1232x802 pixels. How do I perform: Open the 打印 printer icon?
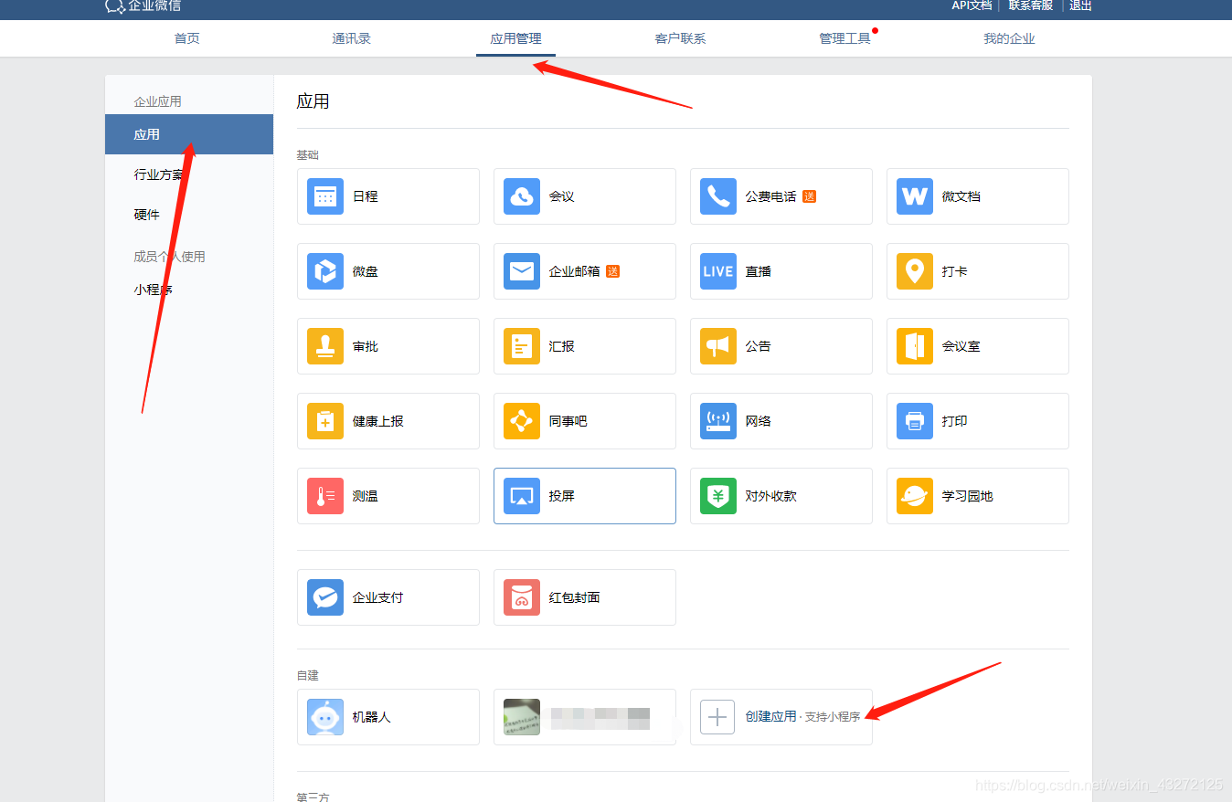pyautogui.click(x=915, y=421)
